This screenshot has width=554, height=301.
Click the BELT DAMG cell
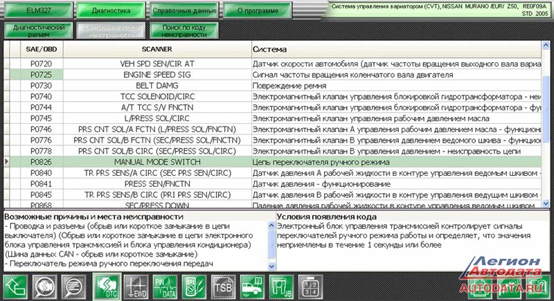[157, 86]
